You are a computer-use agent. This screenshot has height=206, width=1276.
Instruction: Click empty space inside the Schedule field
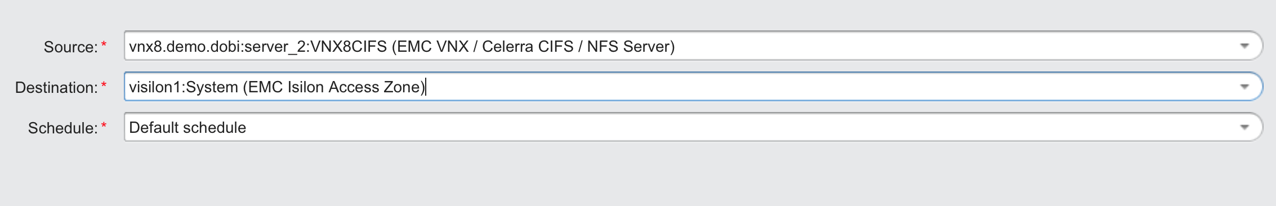click(738, 127)
